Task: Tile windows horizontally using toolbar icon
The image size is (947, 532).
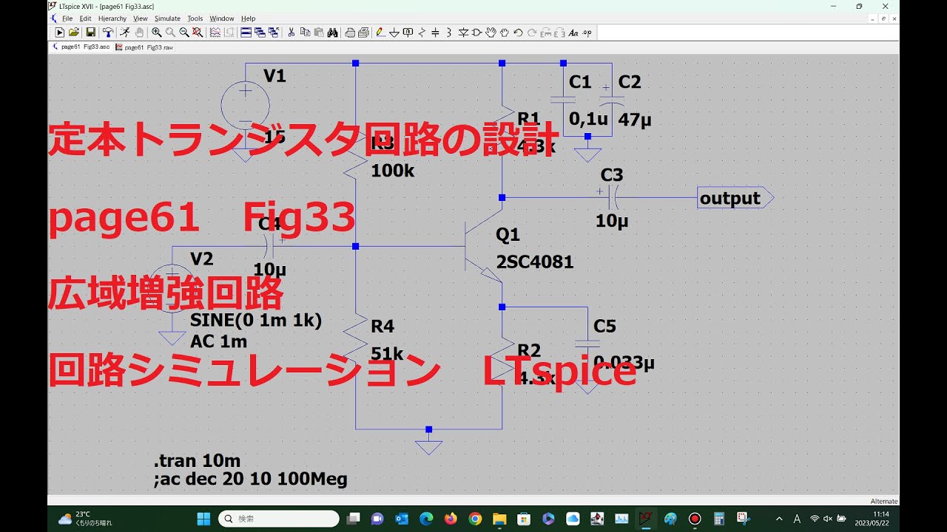Action: pyautogui.click(x=246, y=33)
